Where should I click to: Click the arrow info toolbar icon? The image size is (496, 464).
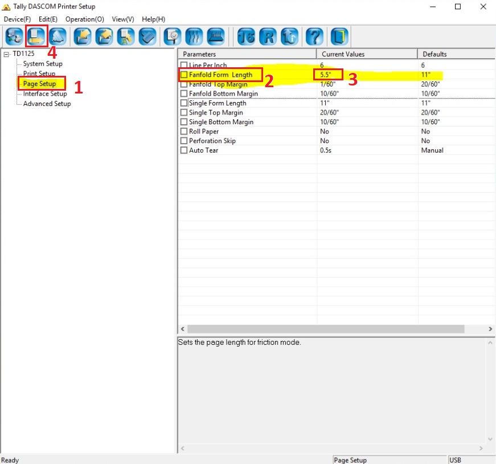(x=290, y=36)
